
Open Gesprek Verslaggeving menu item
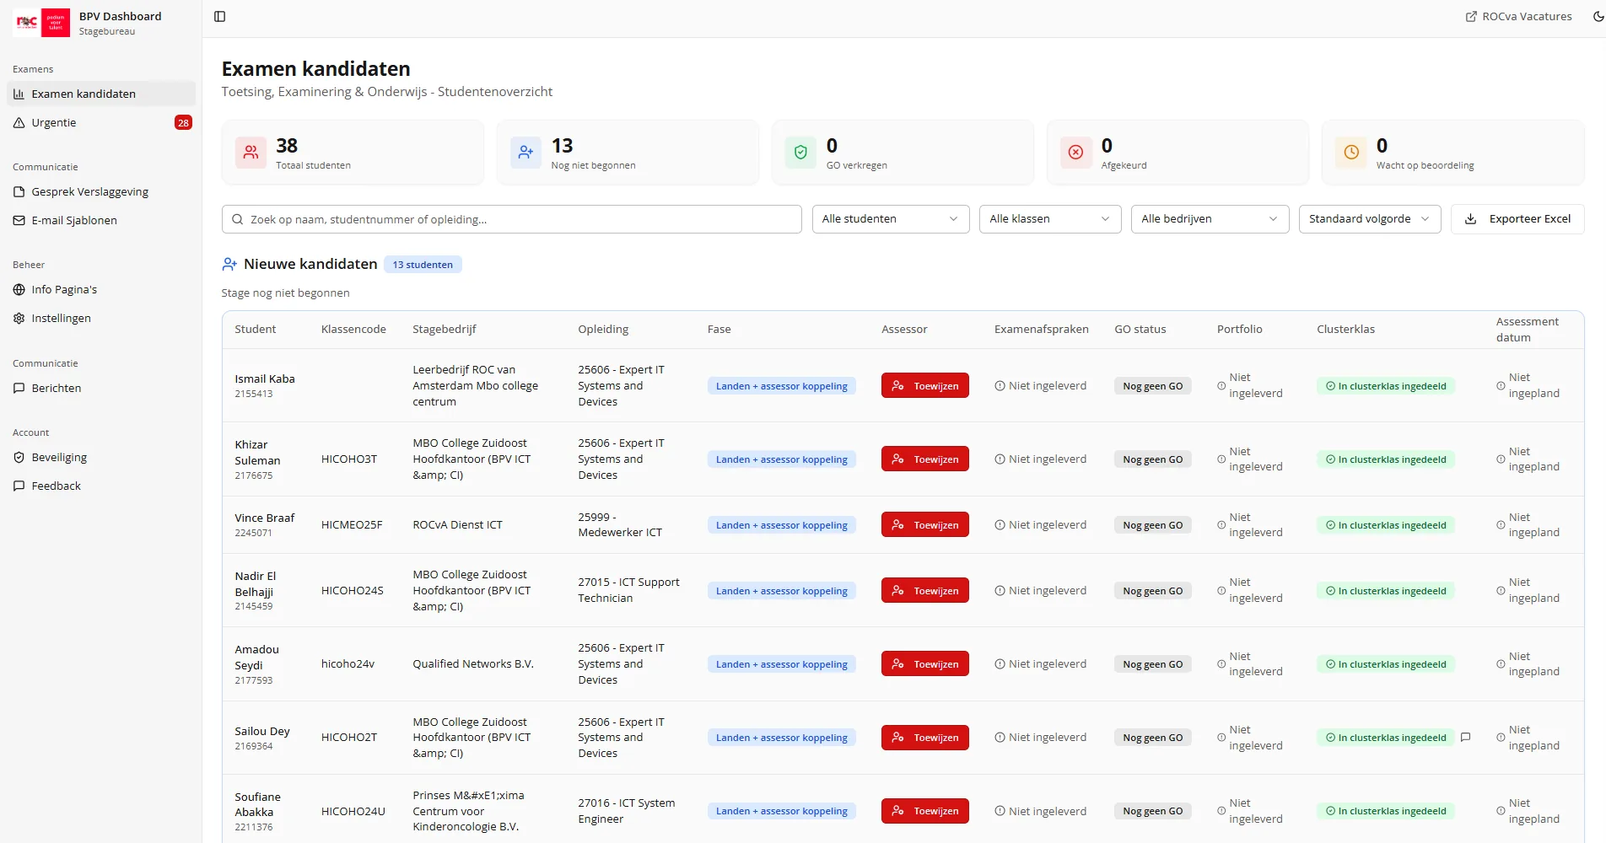tap(101, 192)
